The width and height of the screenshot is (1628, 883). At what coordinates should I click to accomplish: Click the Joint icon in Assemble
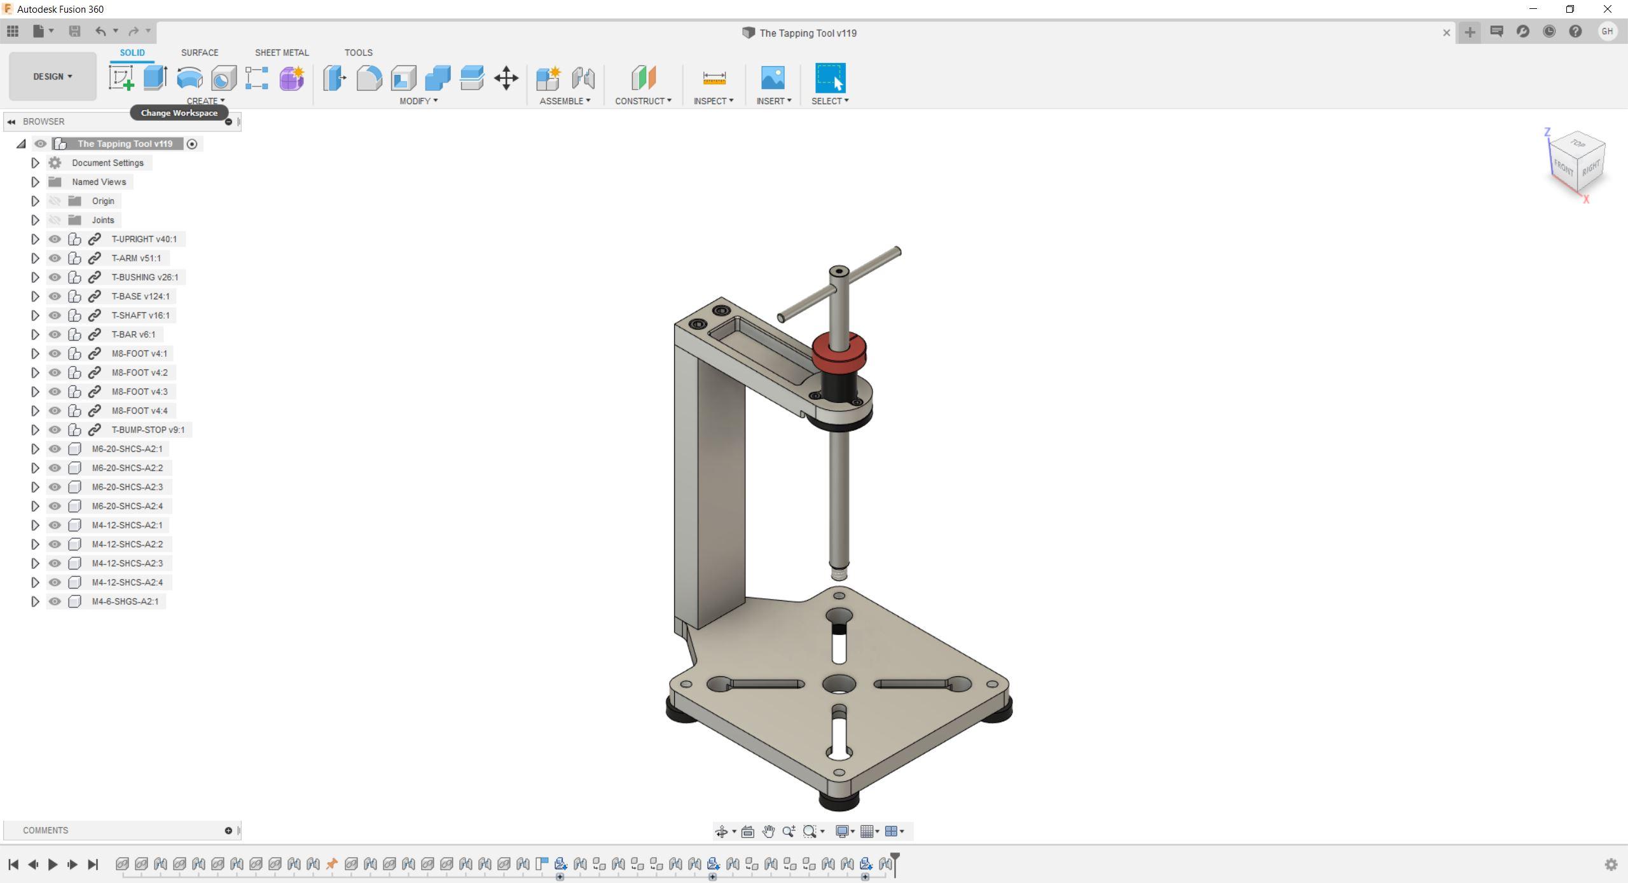583,78
